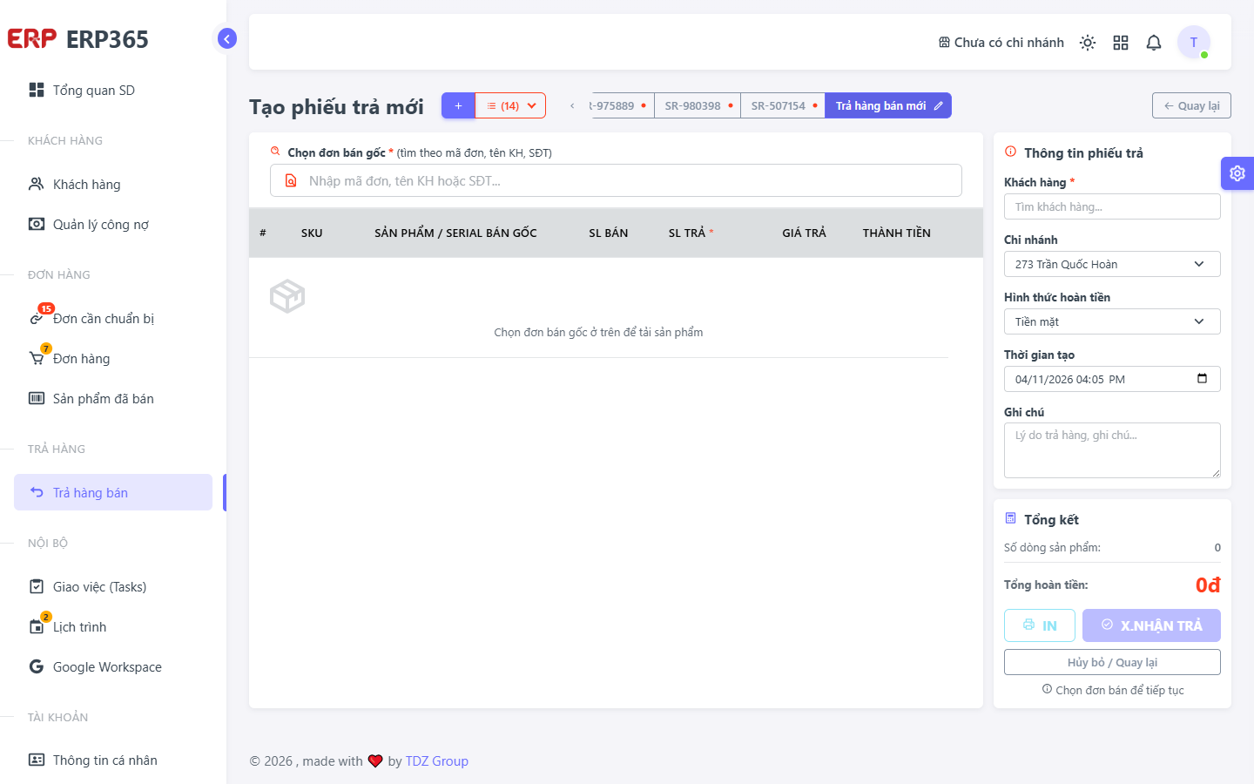Viewport: 1254px width, 784px height.
Task: Click the pencil icon on Trả hàng bán mới tab
Action: [939, 106]
